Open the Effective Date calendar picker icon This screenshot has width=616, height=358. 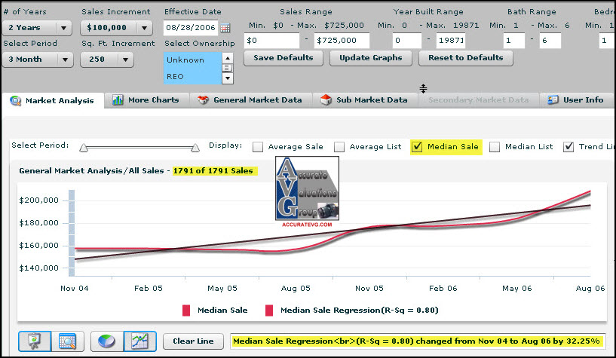(x=225, y=28)
